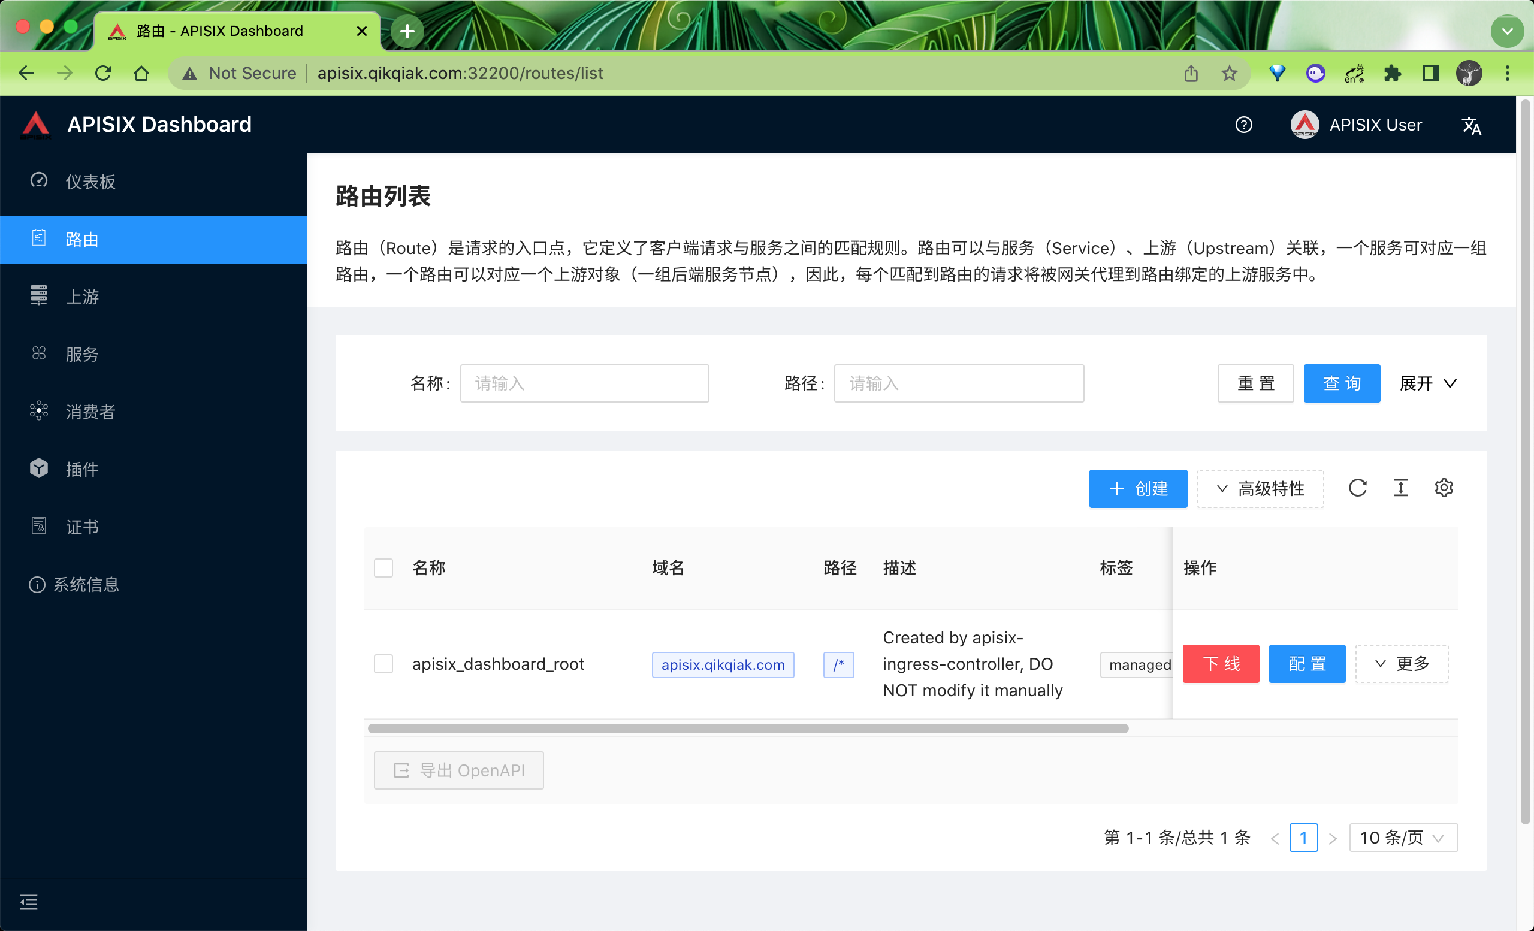Expand search filters with 展开
The image size is (1534, 931).
(1428, 383)
